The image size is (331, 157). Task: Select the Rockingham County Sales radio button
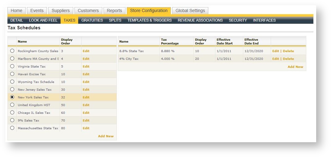coord(12,51)
